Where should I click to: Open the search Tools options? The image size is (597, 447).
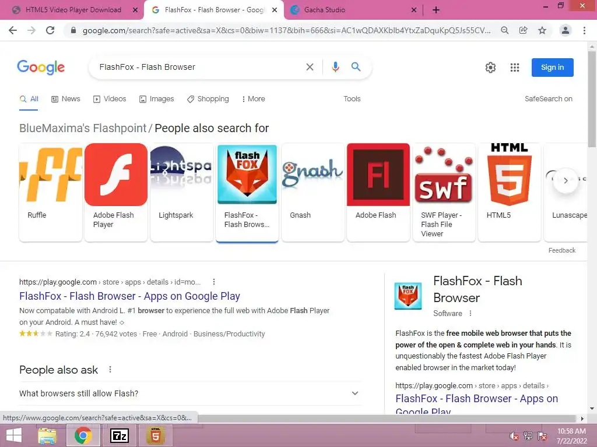click(352, 99)
